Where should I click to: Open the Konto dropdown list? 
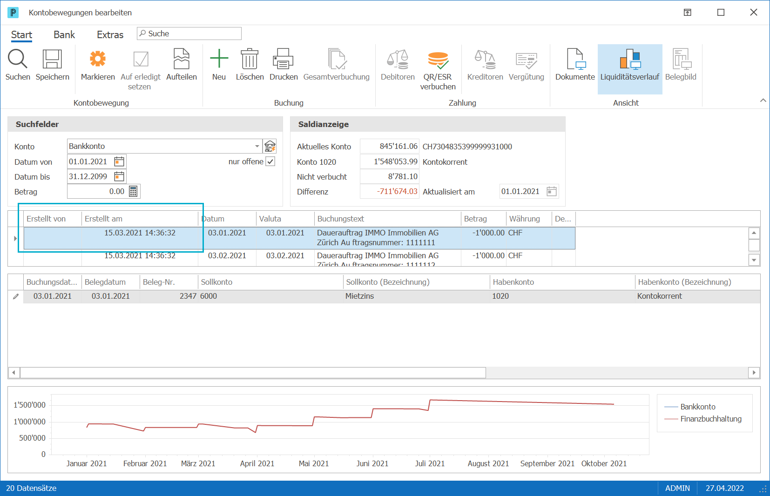[257, 146]
